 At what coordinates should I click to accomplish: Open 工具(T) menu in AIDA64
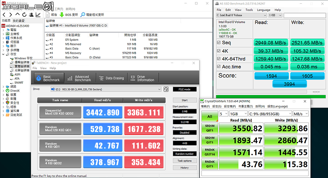58,9
